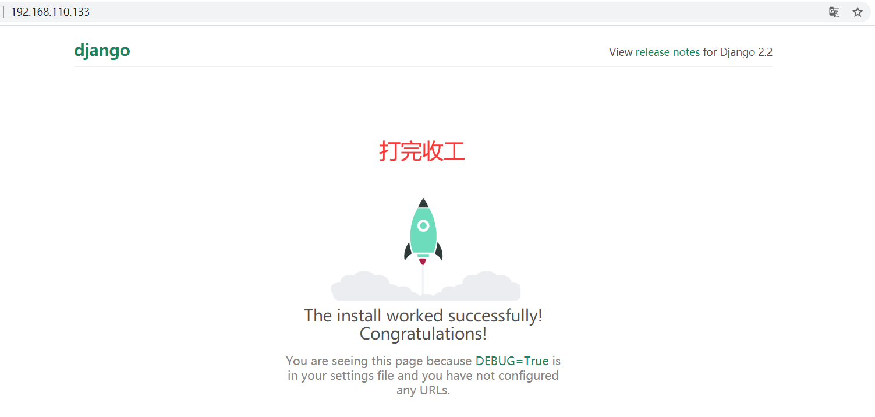Open the release notes link
The image size is (875, 417).
(x=667, y=52)
